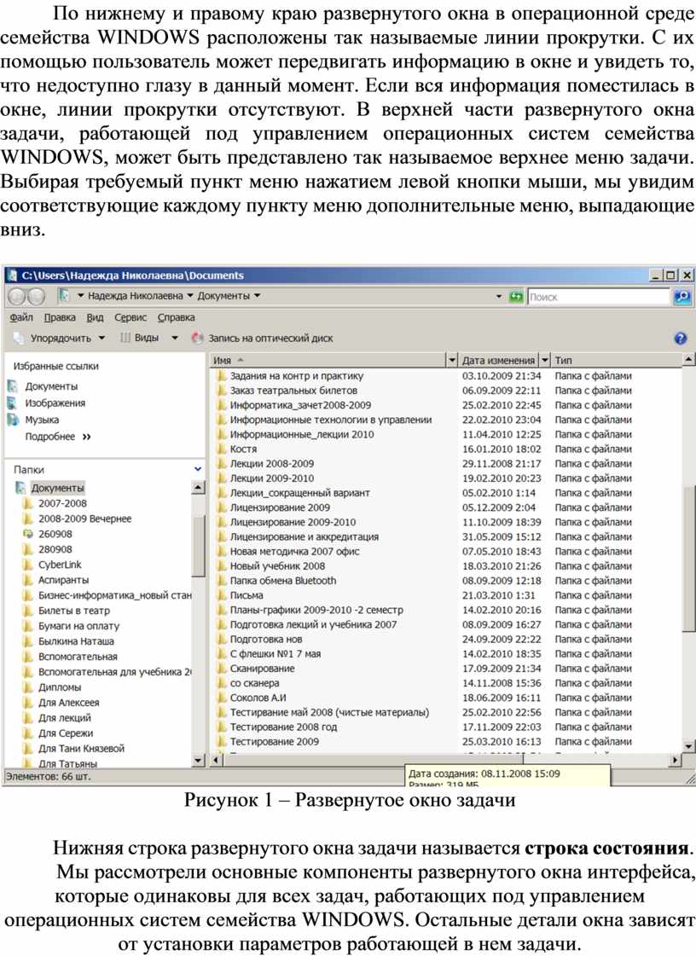Select 'Для Алексеея' in folder tree
Screen dimensions: 696x956
pos(68,703)
